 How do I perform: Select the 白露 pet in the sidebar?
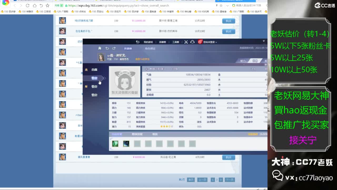(x=94, y=70)
